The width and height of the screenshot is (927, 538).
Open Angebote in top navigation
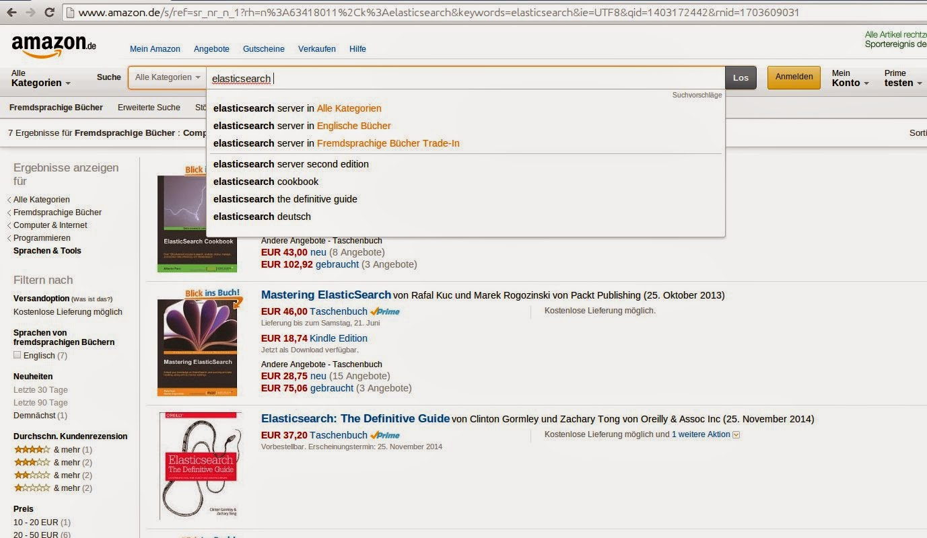(211, 49)
